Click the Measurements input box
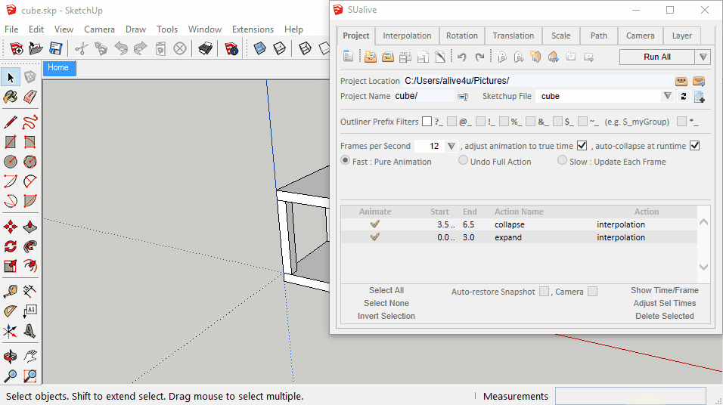Image resolution: width=723 pixels, height=405 pixels. pos(630,396)
